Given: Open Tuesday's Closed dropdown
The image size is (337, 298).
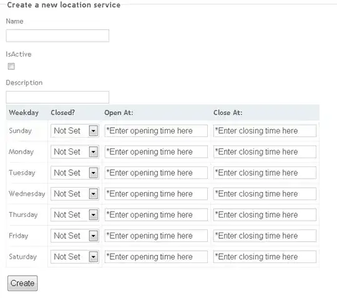Looking at the screenshot, I should (x=75, y=173).
